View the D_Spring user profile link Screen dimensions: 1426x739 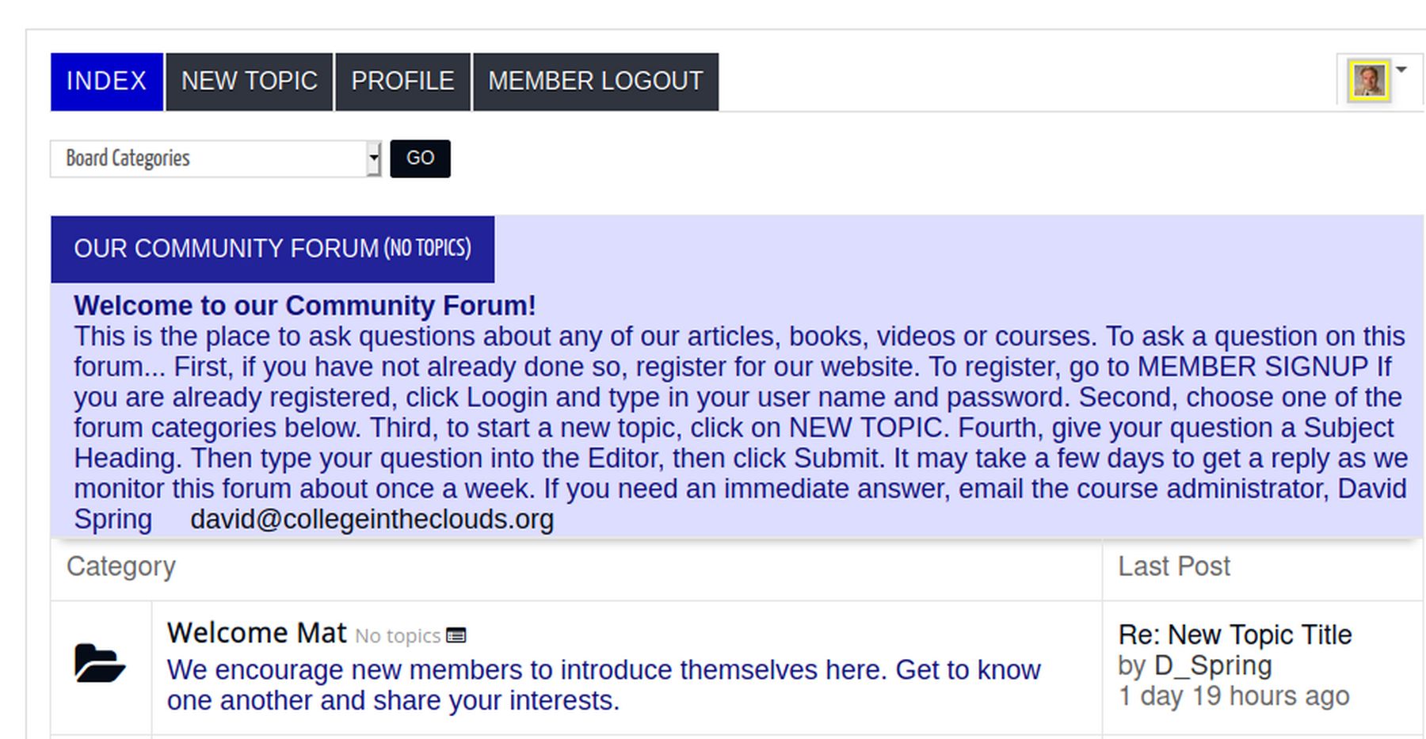pos(1212,665)
